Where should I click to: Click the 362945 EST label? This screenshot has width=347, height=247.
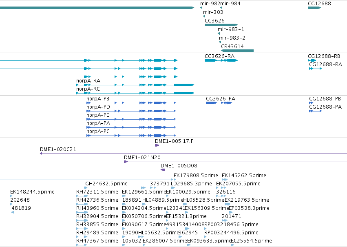188,233
